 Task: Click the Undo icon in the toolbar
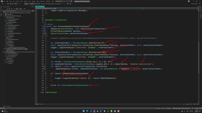coord(18,4)
